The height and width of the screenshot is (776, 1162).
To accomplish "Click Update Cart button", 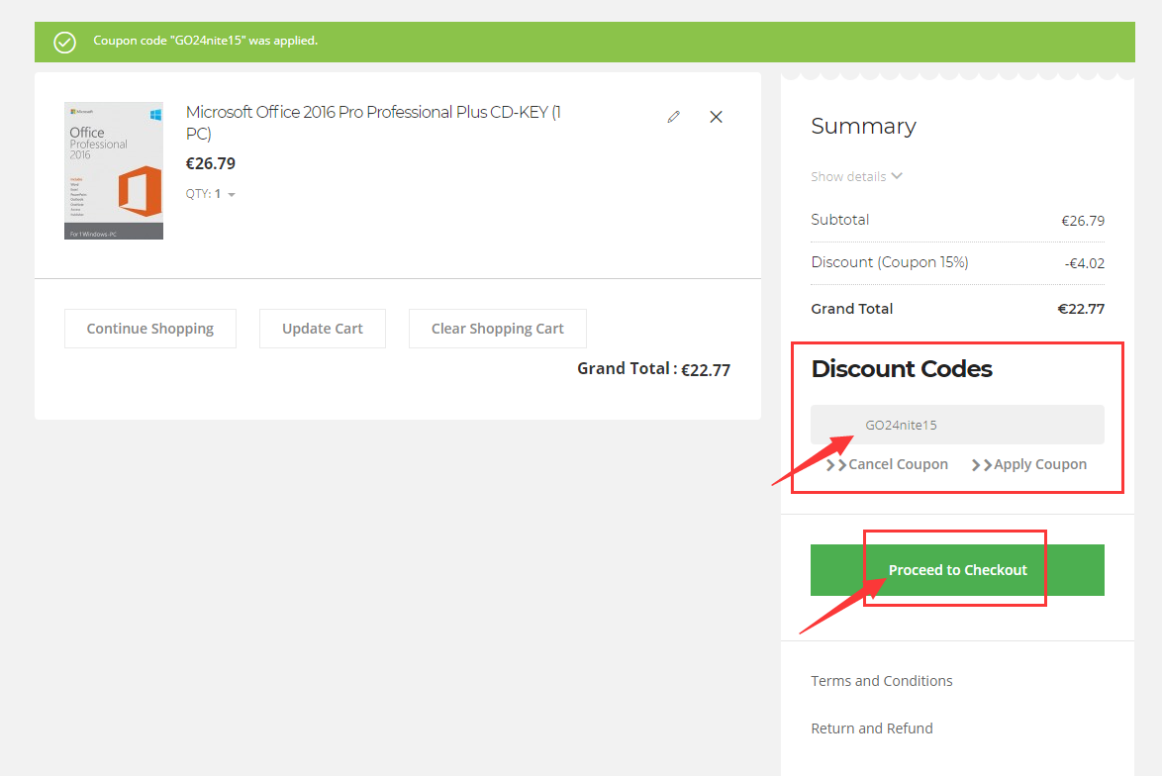I will pos(323,329).
